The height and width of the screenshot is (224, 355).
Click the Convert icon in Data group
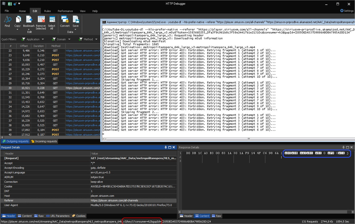pos(65,19)
